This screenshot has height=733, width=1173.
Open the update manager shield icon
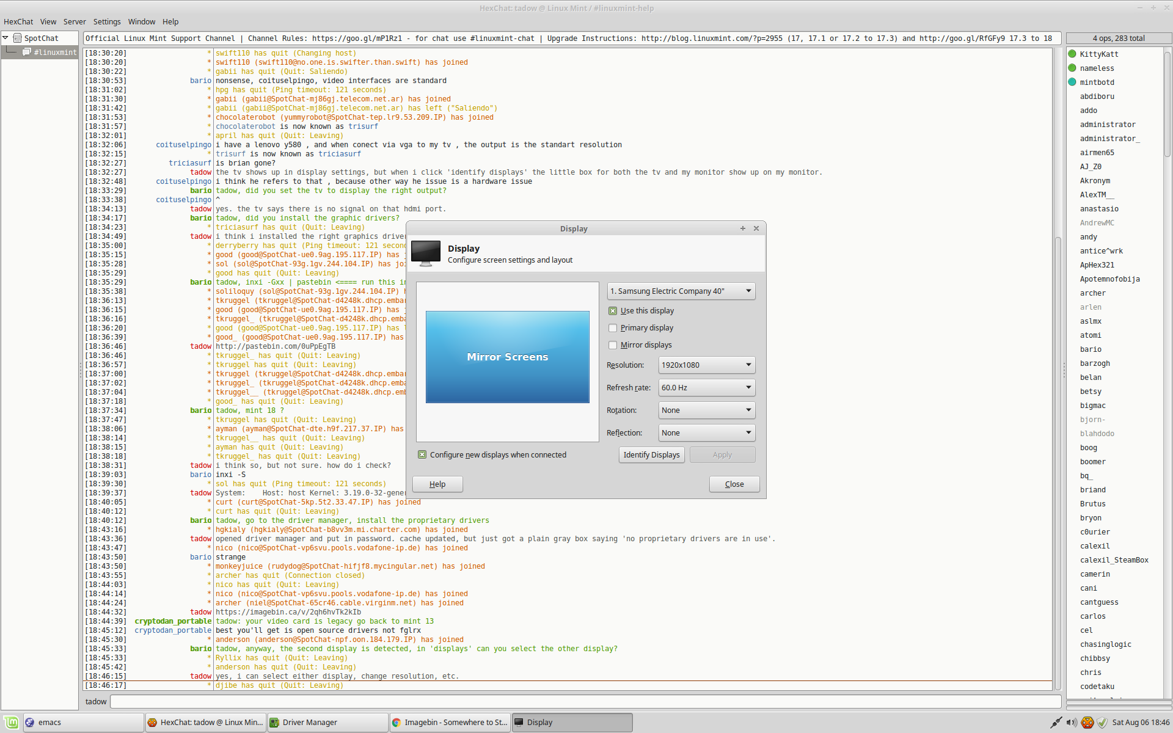tap(1102, 722)
